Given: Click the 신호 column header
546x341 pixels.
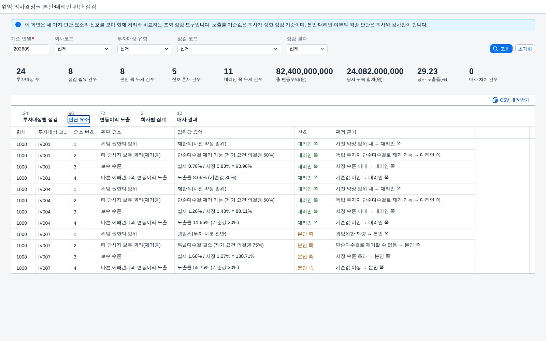Looking at the screenshot, I should (x=314, y=132).
